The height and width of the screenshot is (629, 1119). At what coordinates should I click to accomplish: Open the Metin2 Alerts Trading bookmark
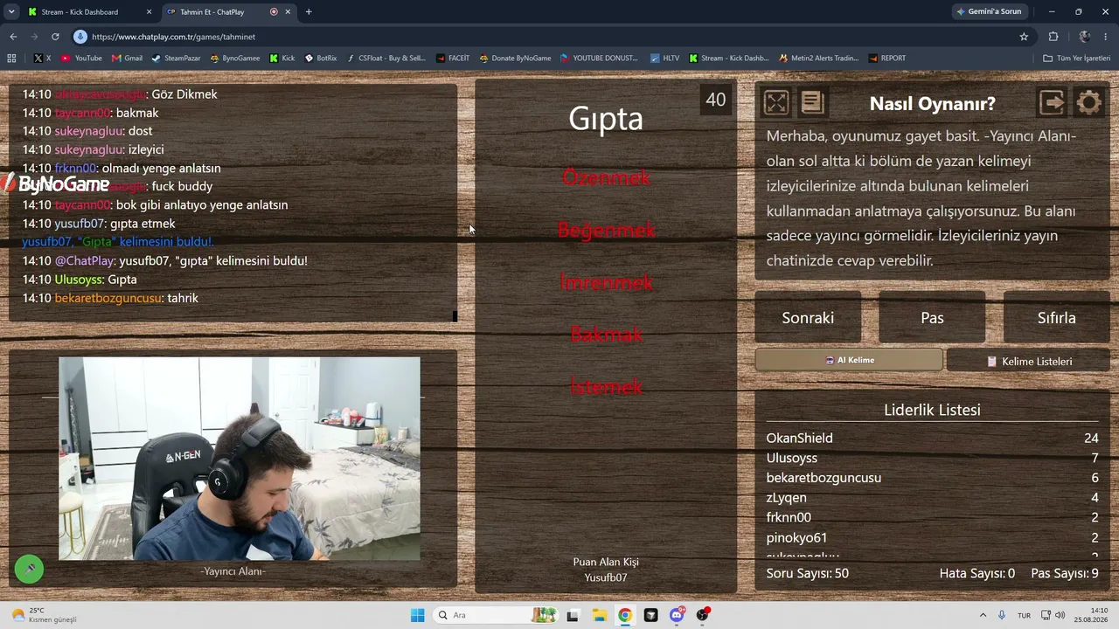point(819,59)
